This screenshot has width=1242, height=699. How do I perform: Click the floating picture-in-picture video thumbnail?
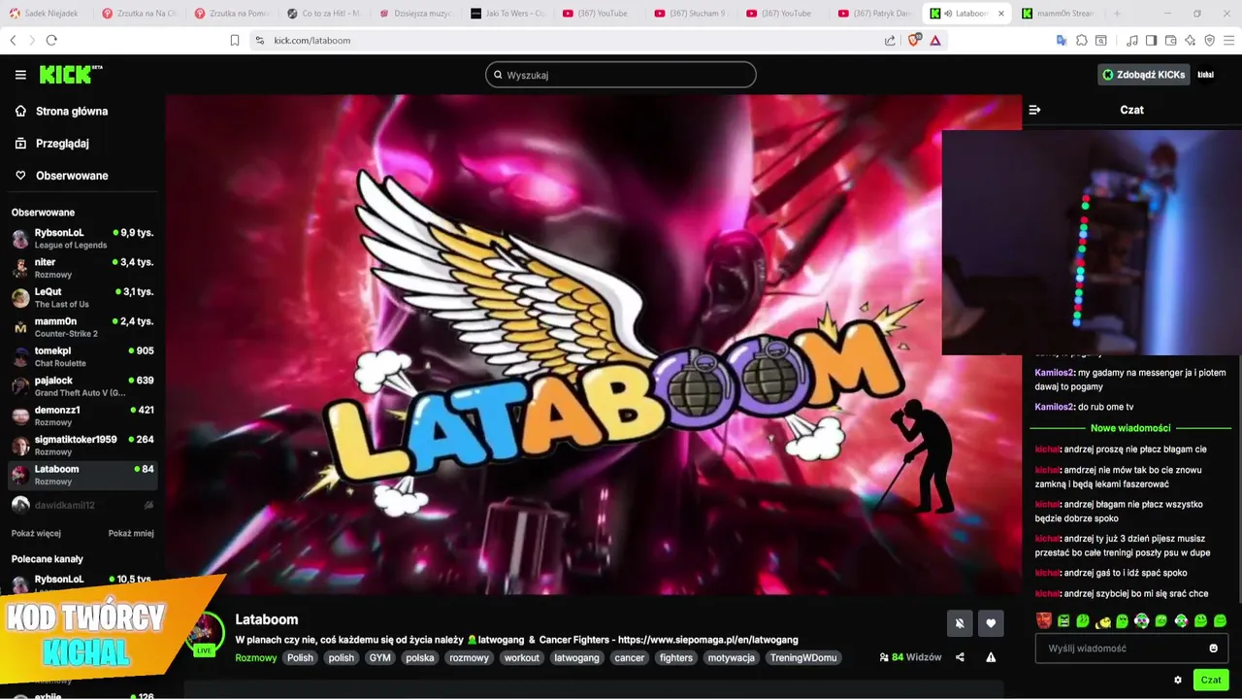coord(1092,243)
